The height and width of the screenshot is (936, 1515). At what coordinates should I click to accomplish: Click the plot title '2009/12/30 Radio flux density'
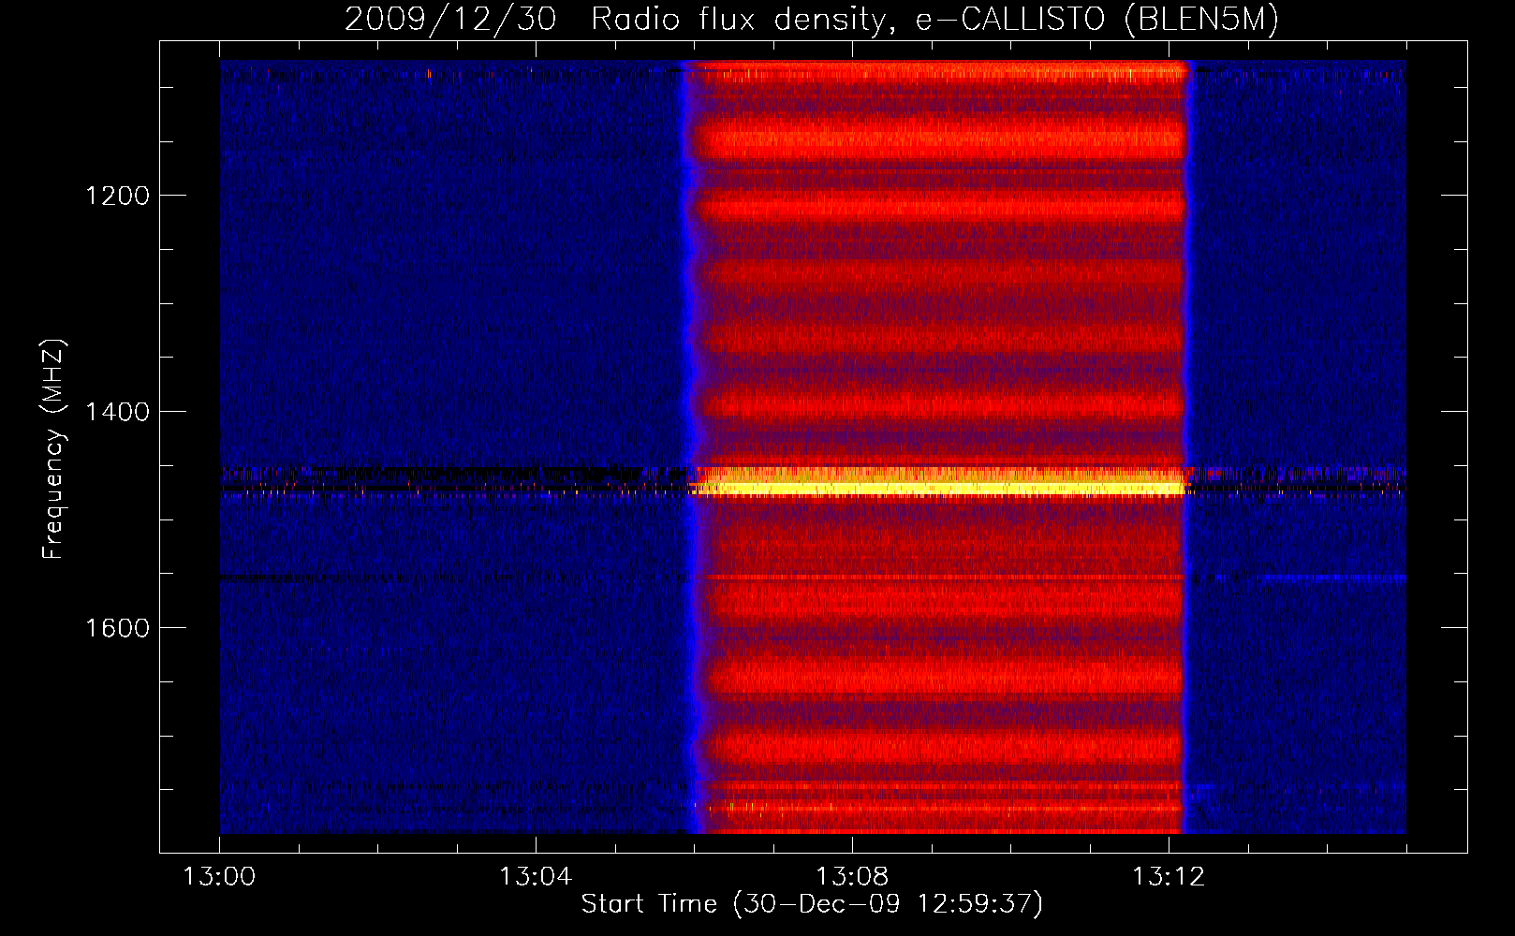tap(812, 20)
